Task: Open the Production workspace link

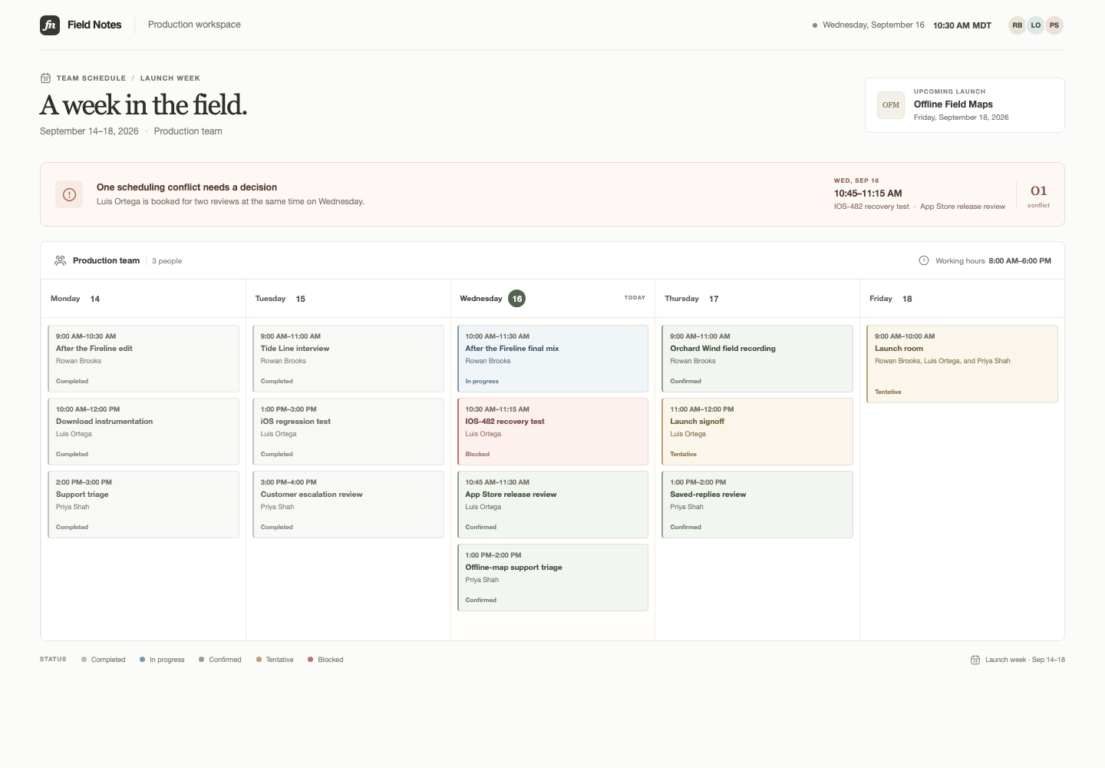Action: tap(194, 25)
